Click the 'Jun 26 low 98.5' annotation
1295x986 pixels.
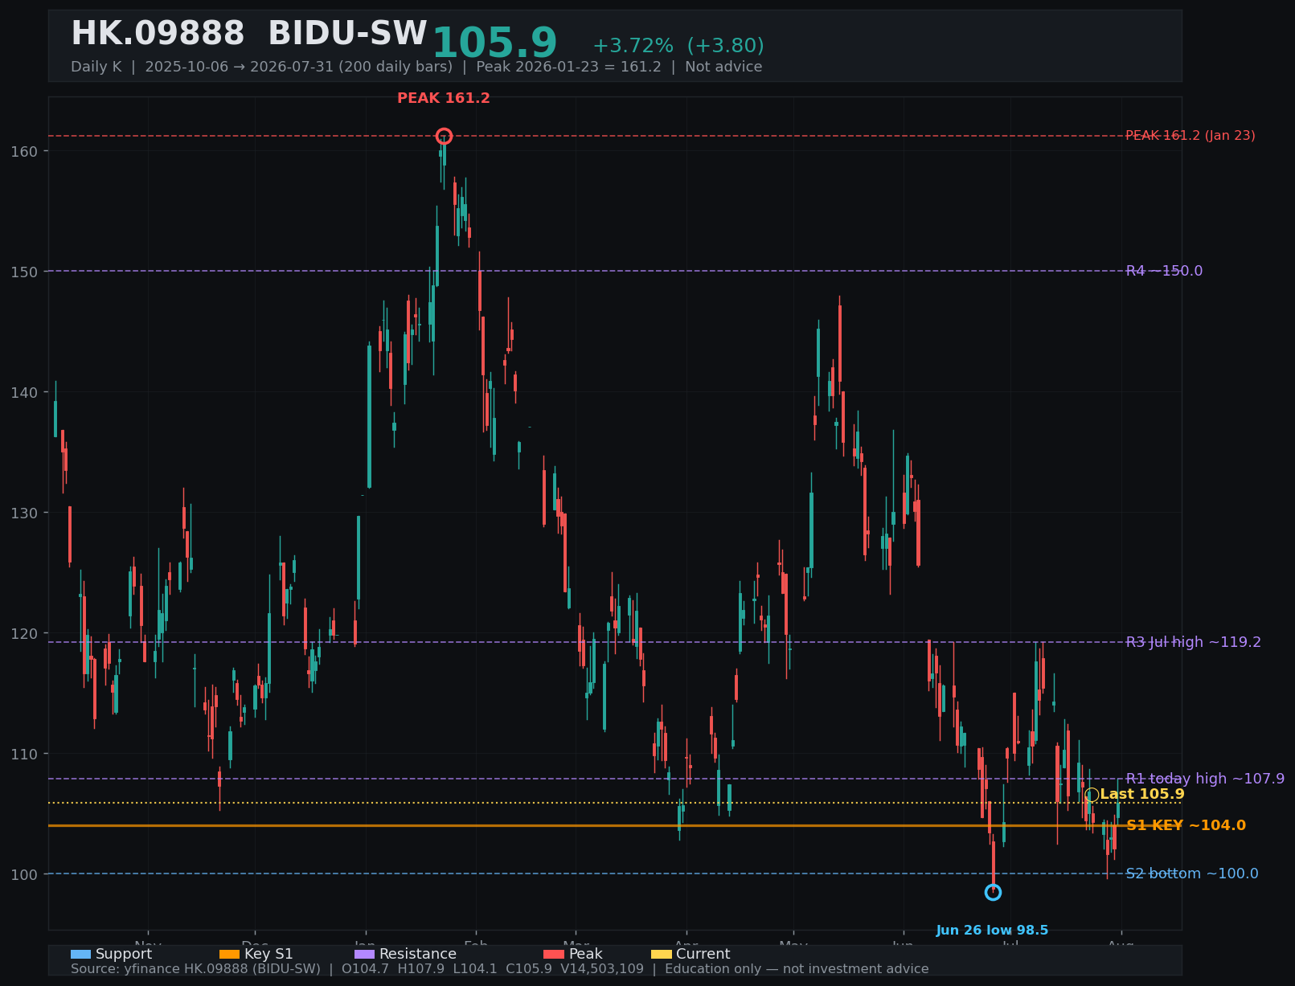click(993, 931)
